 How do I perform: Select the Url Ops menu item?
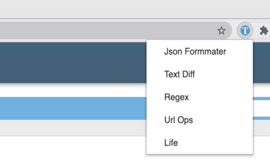[x=178, y=120]
